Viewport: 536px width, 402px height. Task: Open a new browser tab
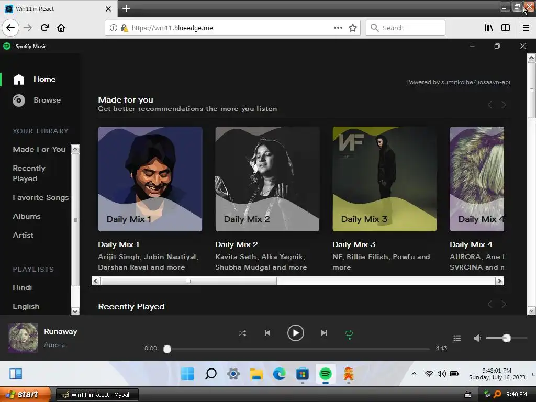tap(126, 8)
